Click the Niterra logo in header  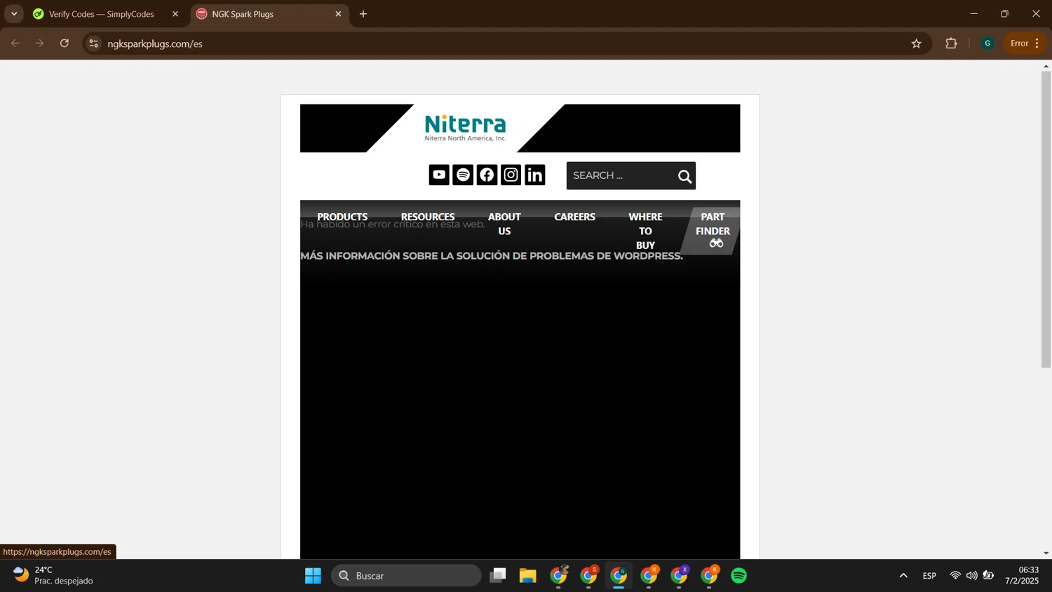tap(465, 128)
